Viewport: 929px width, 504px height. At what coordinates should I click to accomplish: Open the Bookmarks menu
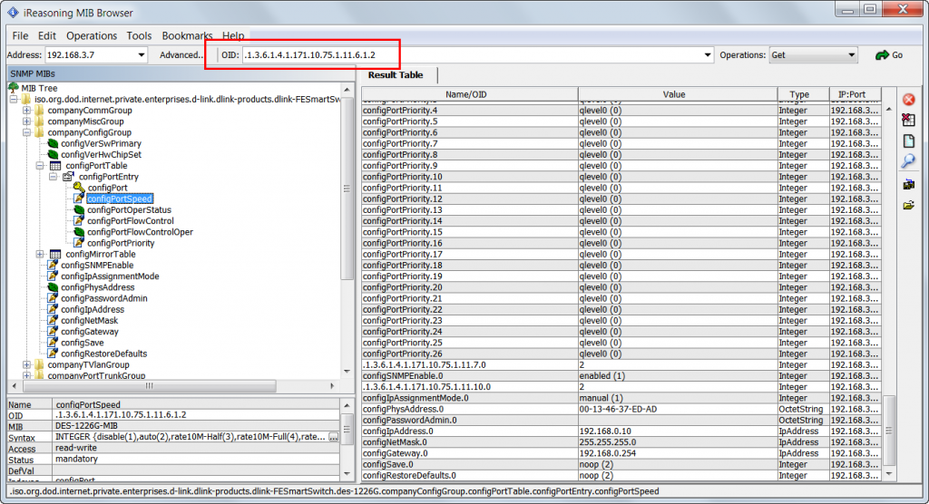(187, 35)
